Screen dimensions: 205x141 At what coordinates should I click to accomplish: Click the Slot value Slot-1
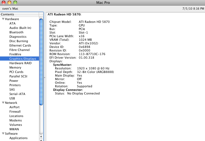click(x=83, y=32)
